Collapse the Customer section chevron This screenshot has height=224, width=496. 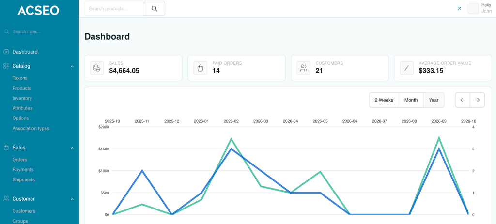pyautogui.click(x=72, y=199)
